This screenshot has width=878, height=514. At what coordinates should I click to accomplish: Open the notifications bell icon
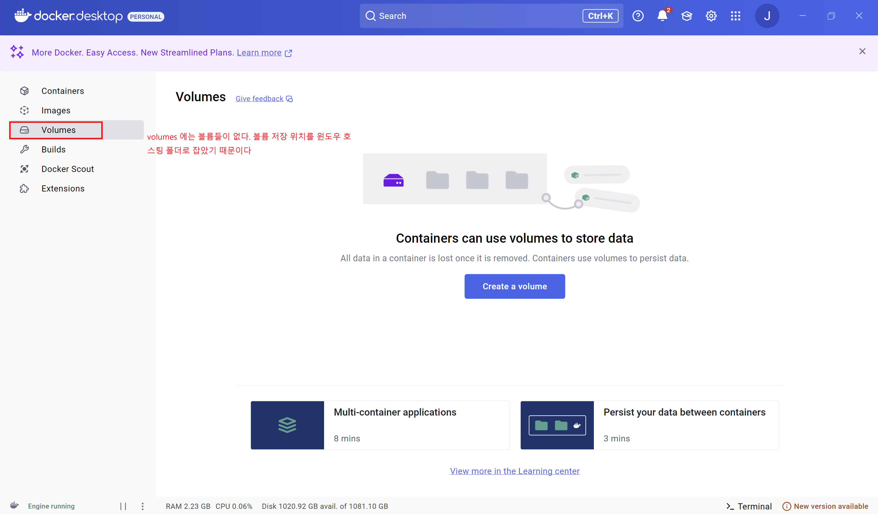tap(662, 16)
